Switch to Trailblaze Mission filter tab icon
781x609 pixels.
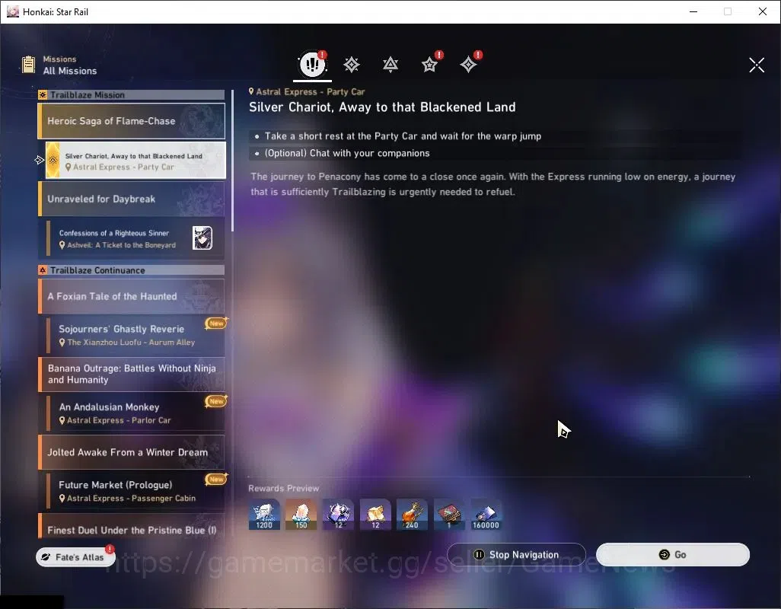point(352,65)
